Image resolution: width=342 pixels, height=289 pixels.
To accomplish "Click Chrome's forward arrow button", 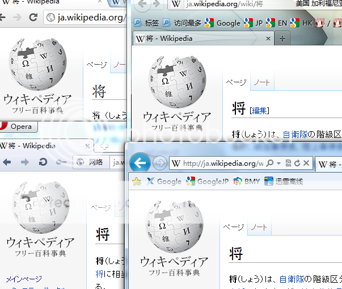I will tap(17, 17).
